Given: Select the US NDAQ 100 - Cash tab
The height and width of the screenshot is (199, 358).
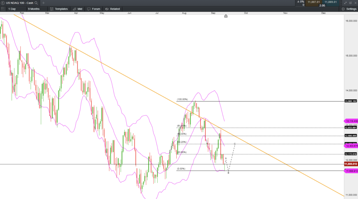Looking at the screenshot, I should (x=20, y=3).
